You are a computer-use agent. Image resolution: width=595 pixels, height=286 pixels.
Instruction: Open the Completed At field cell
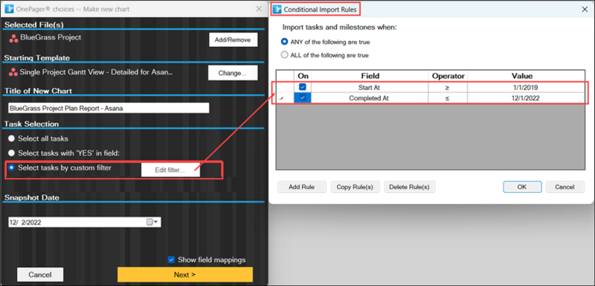coord(370,98)
